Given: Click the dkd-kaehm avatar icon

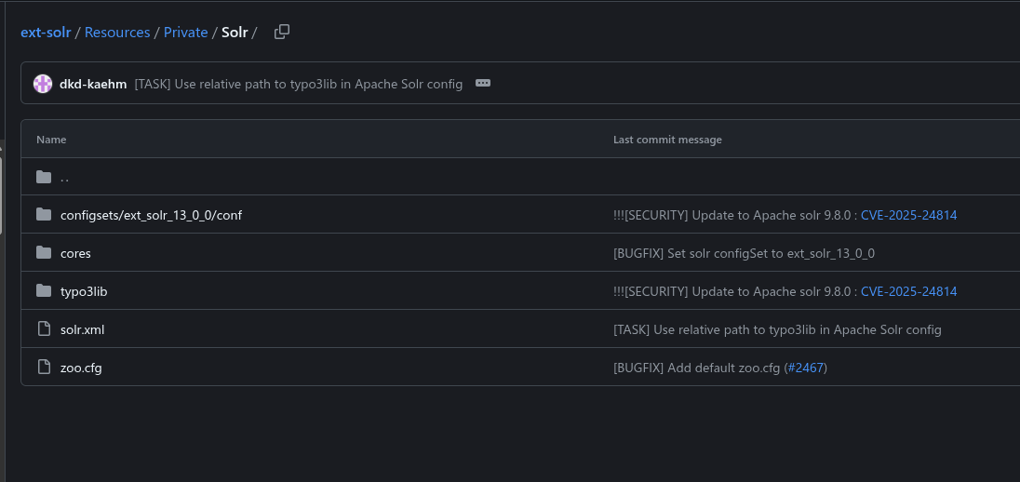Looking at the screenshot, I should click(43, 84).
